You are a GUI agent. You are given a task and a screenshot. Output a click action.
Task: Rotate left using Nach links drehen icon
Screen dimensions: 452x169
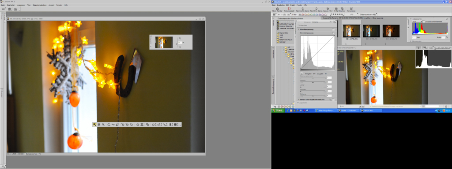[x=316, y=10]
